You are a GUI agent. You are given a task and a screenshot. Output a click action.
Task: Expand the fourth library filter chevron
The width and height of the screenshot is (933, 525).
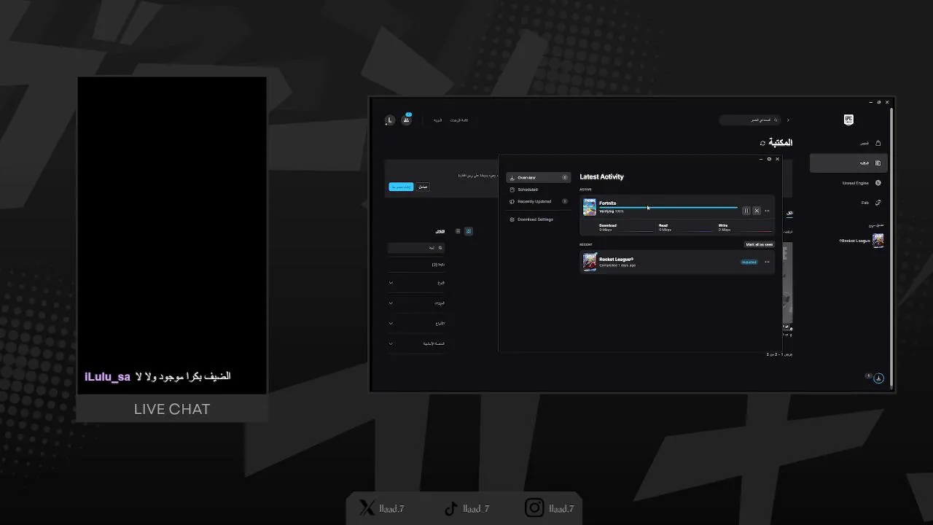point(391,343)
